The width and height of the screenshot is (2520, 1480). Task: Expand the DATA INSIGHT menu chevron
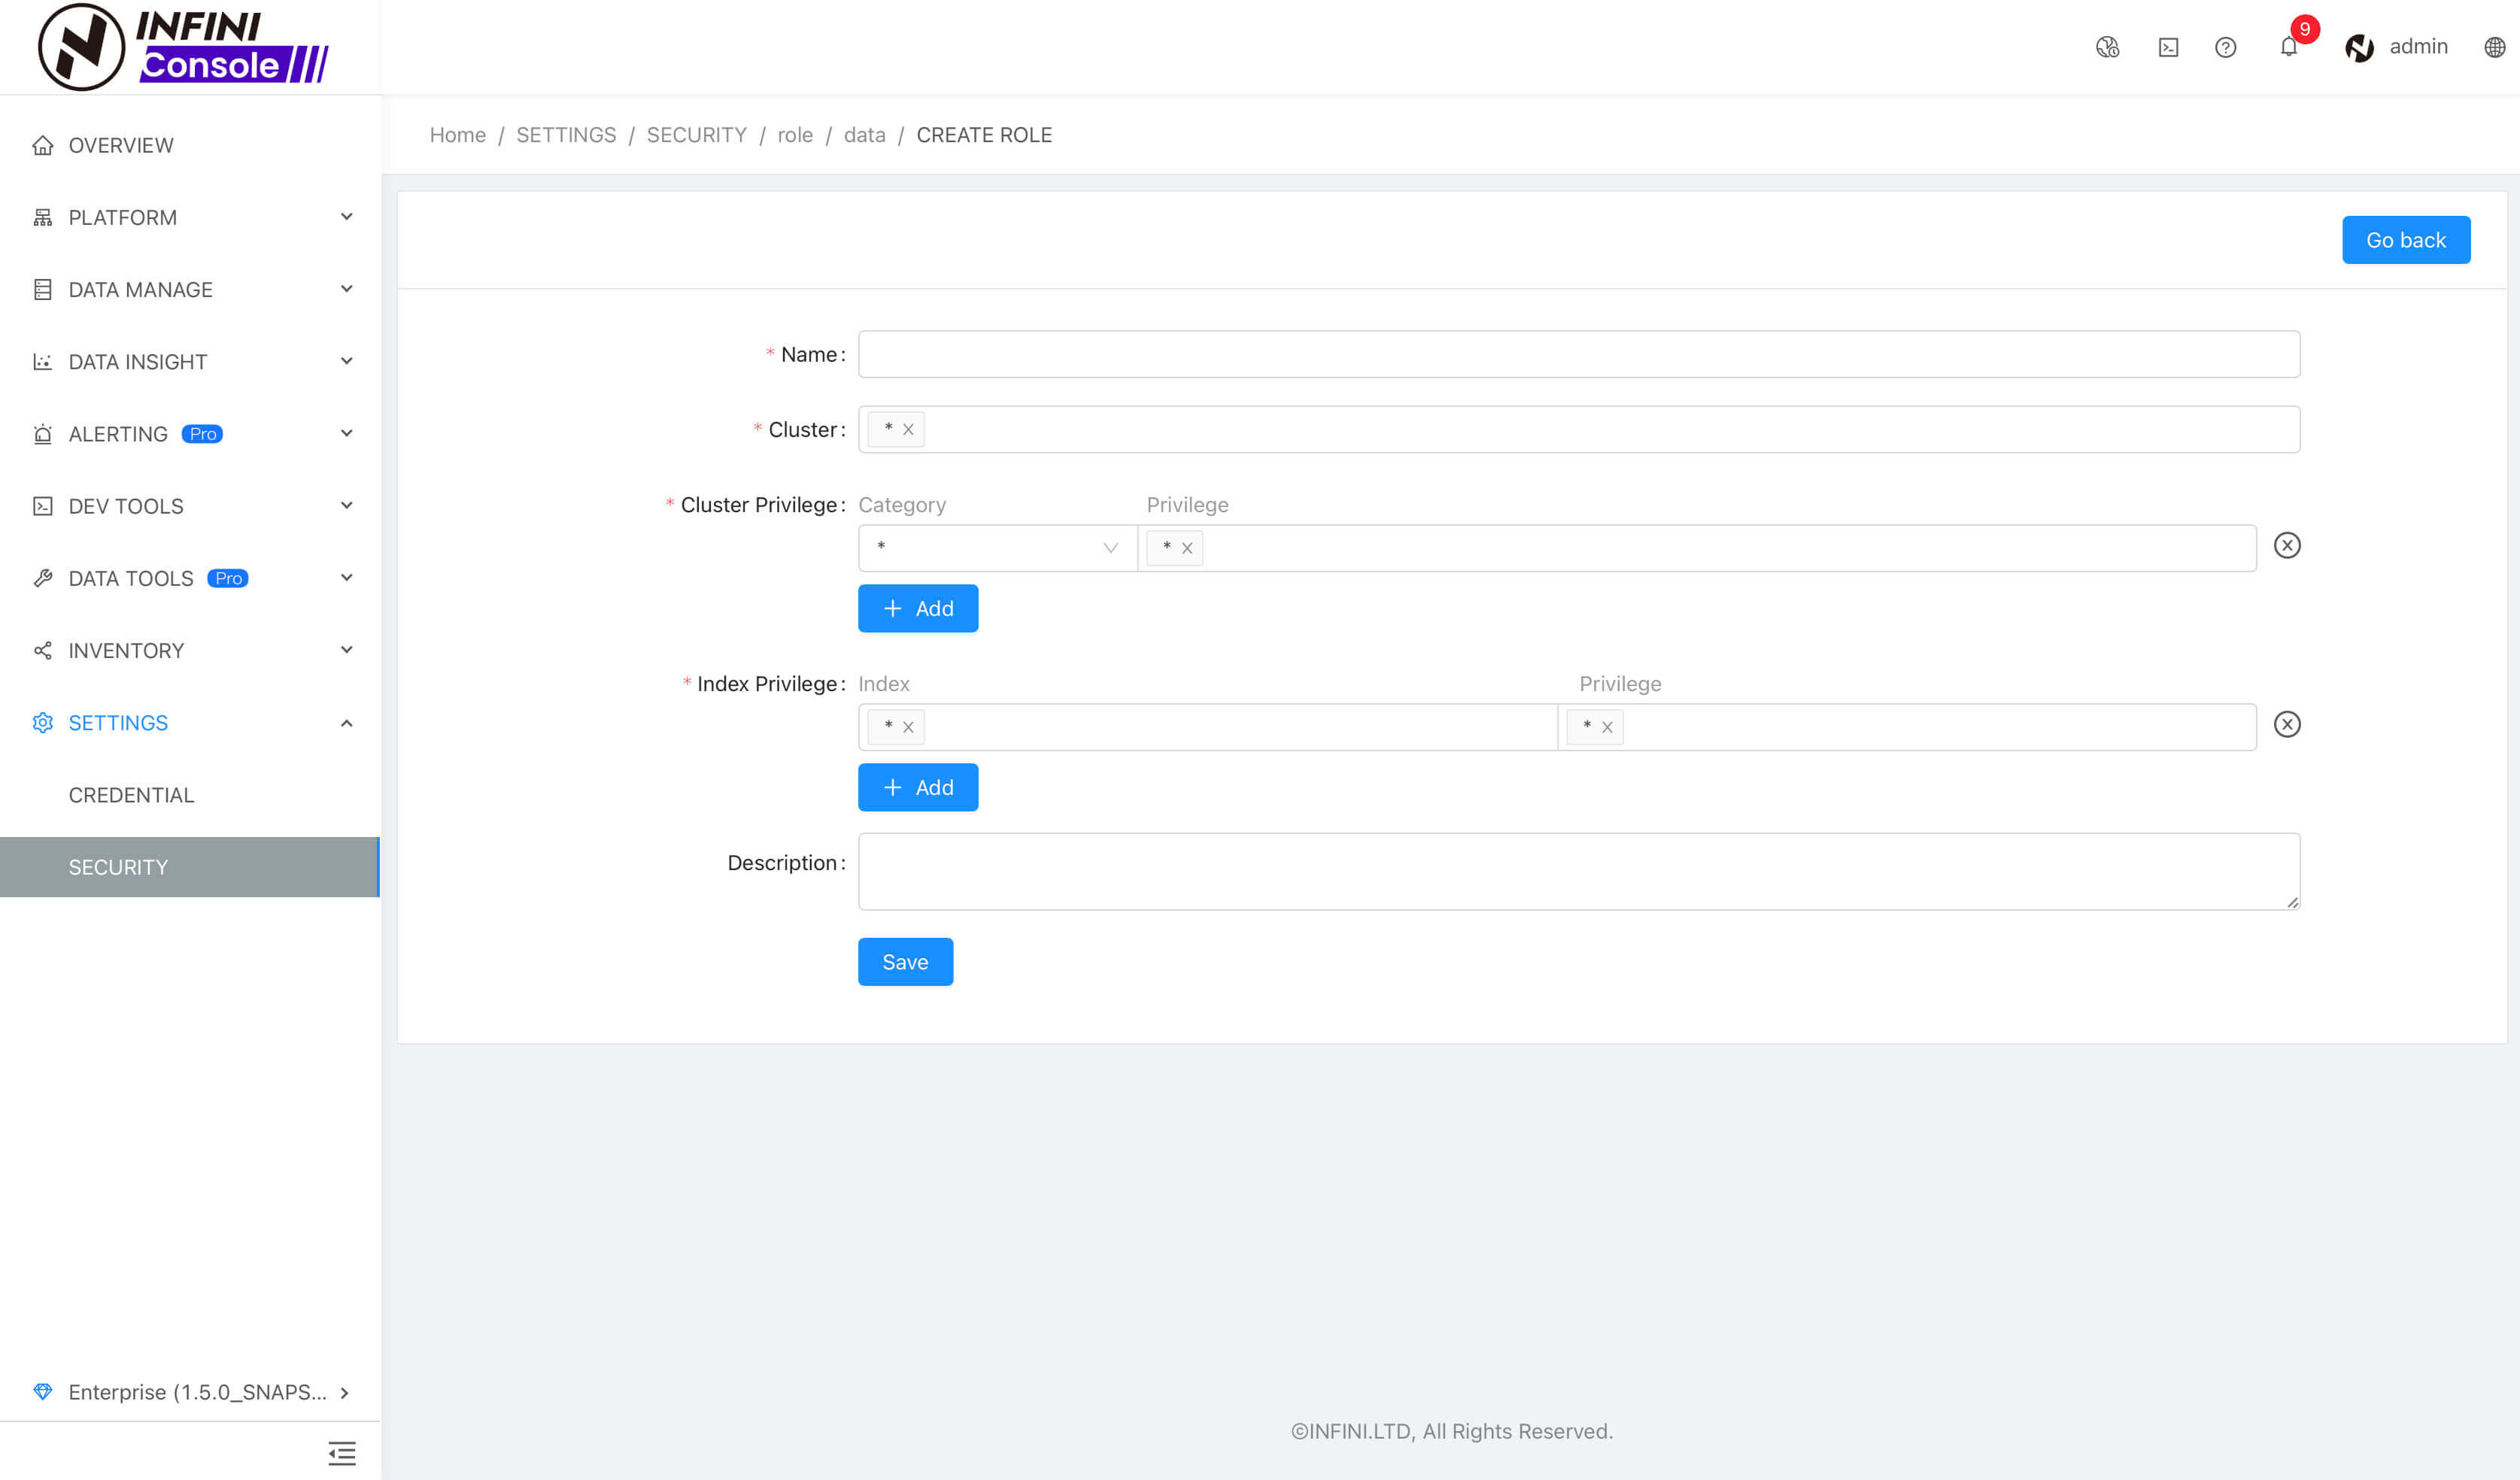pyautogui.click(x=347, y=360)
